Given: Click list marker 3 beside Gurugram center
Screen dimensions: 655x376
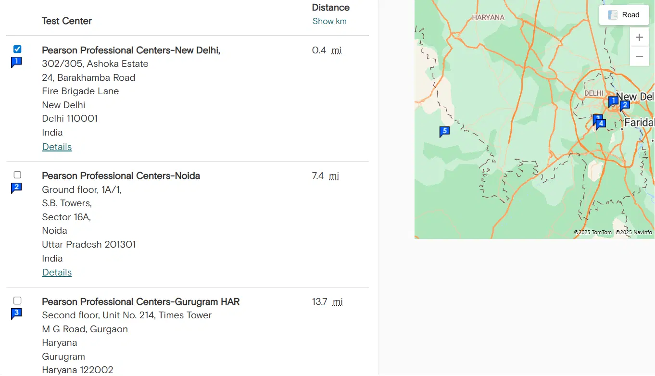Looking at the screenshot, I should 16,313.
